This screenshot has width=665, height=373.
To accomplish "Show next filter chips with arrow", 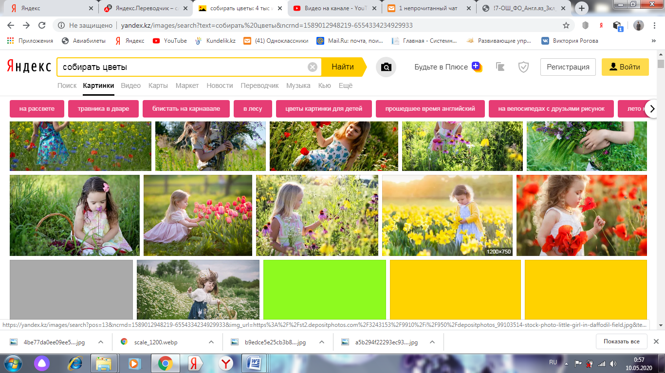I will tap(652, 109).
